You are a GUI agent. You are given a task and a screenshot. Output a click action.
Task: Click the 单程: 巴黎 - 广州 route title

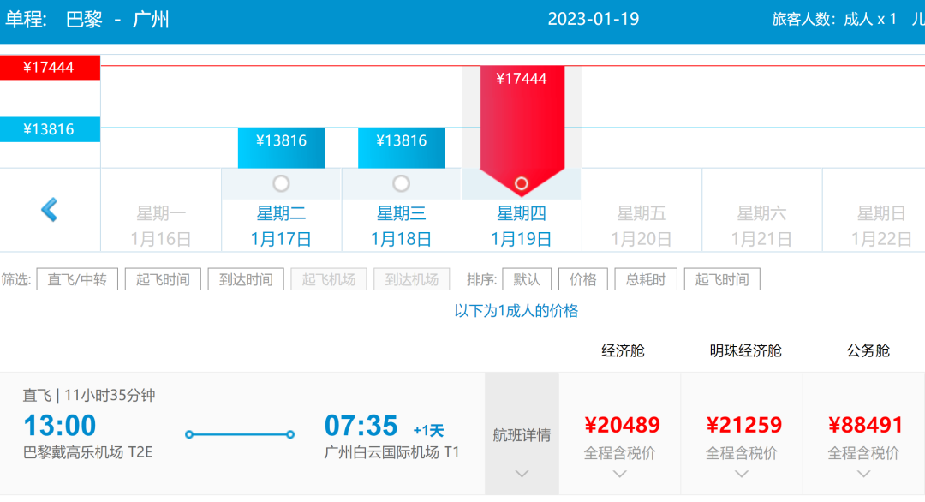point(87,19)
